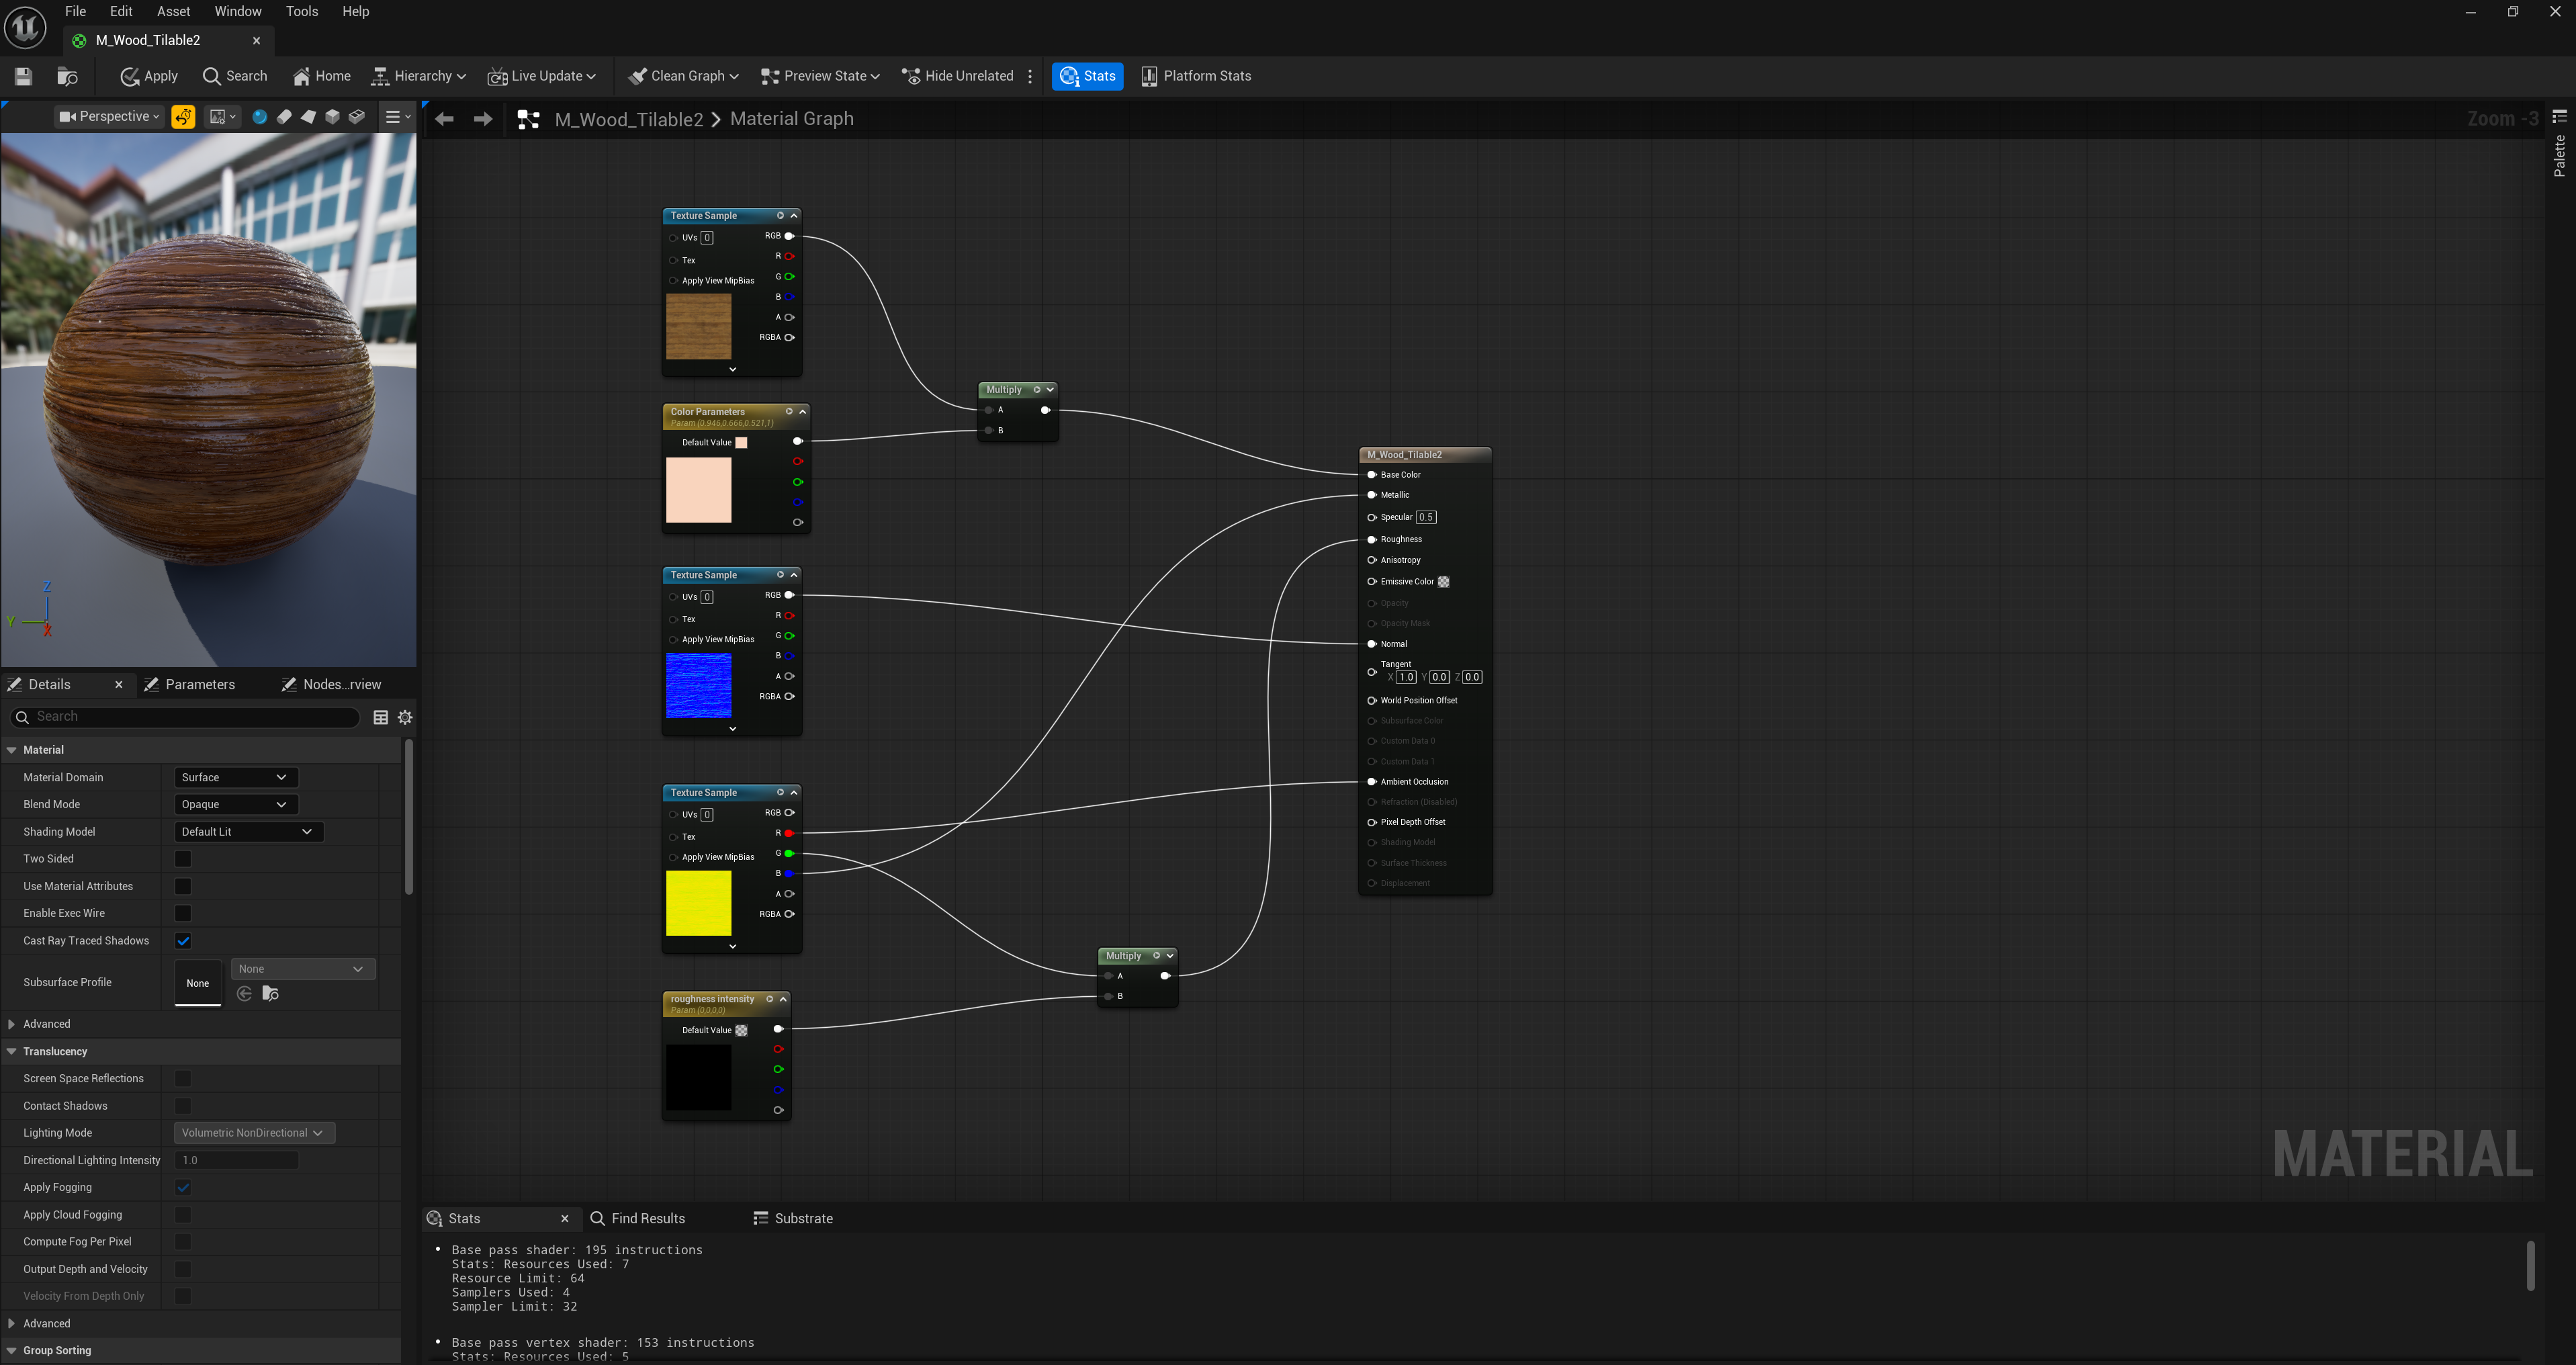
Task: Click the Platform Stats button
Action: click(1196, 76)
